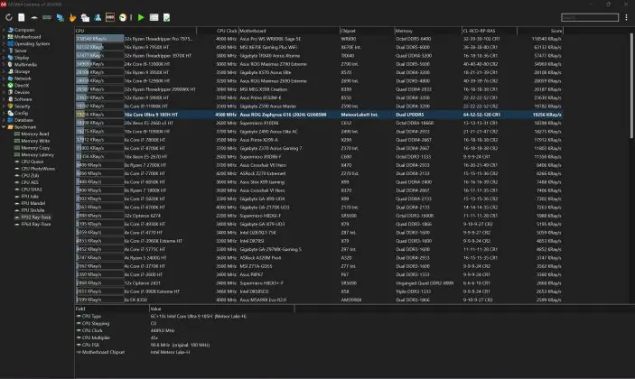Click the Security shield tree icon

pyautogui.click(x=11, y=106)
